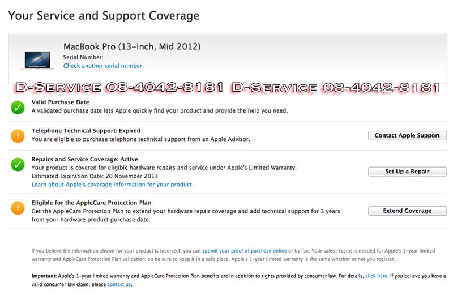Click the Serial Number label

(83, 57)
